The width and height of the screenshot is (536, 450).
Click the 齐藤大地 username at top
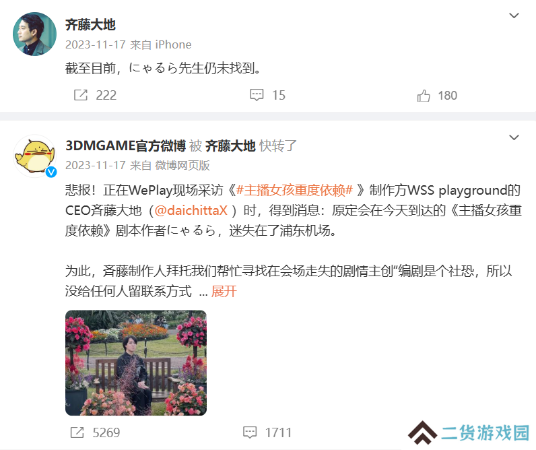[91, 25]
